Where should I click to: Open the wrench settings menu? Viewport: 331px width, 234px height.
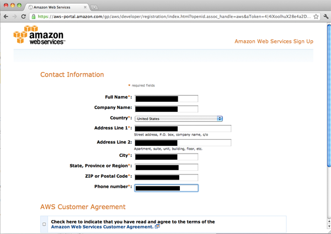click(x=326, y=17)
